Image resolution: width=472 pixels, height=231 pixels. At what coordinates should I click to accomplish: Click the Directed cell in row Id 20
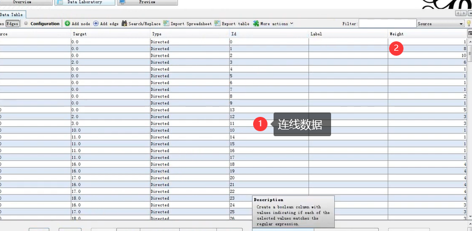(190, 178)
